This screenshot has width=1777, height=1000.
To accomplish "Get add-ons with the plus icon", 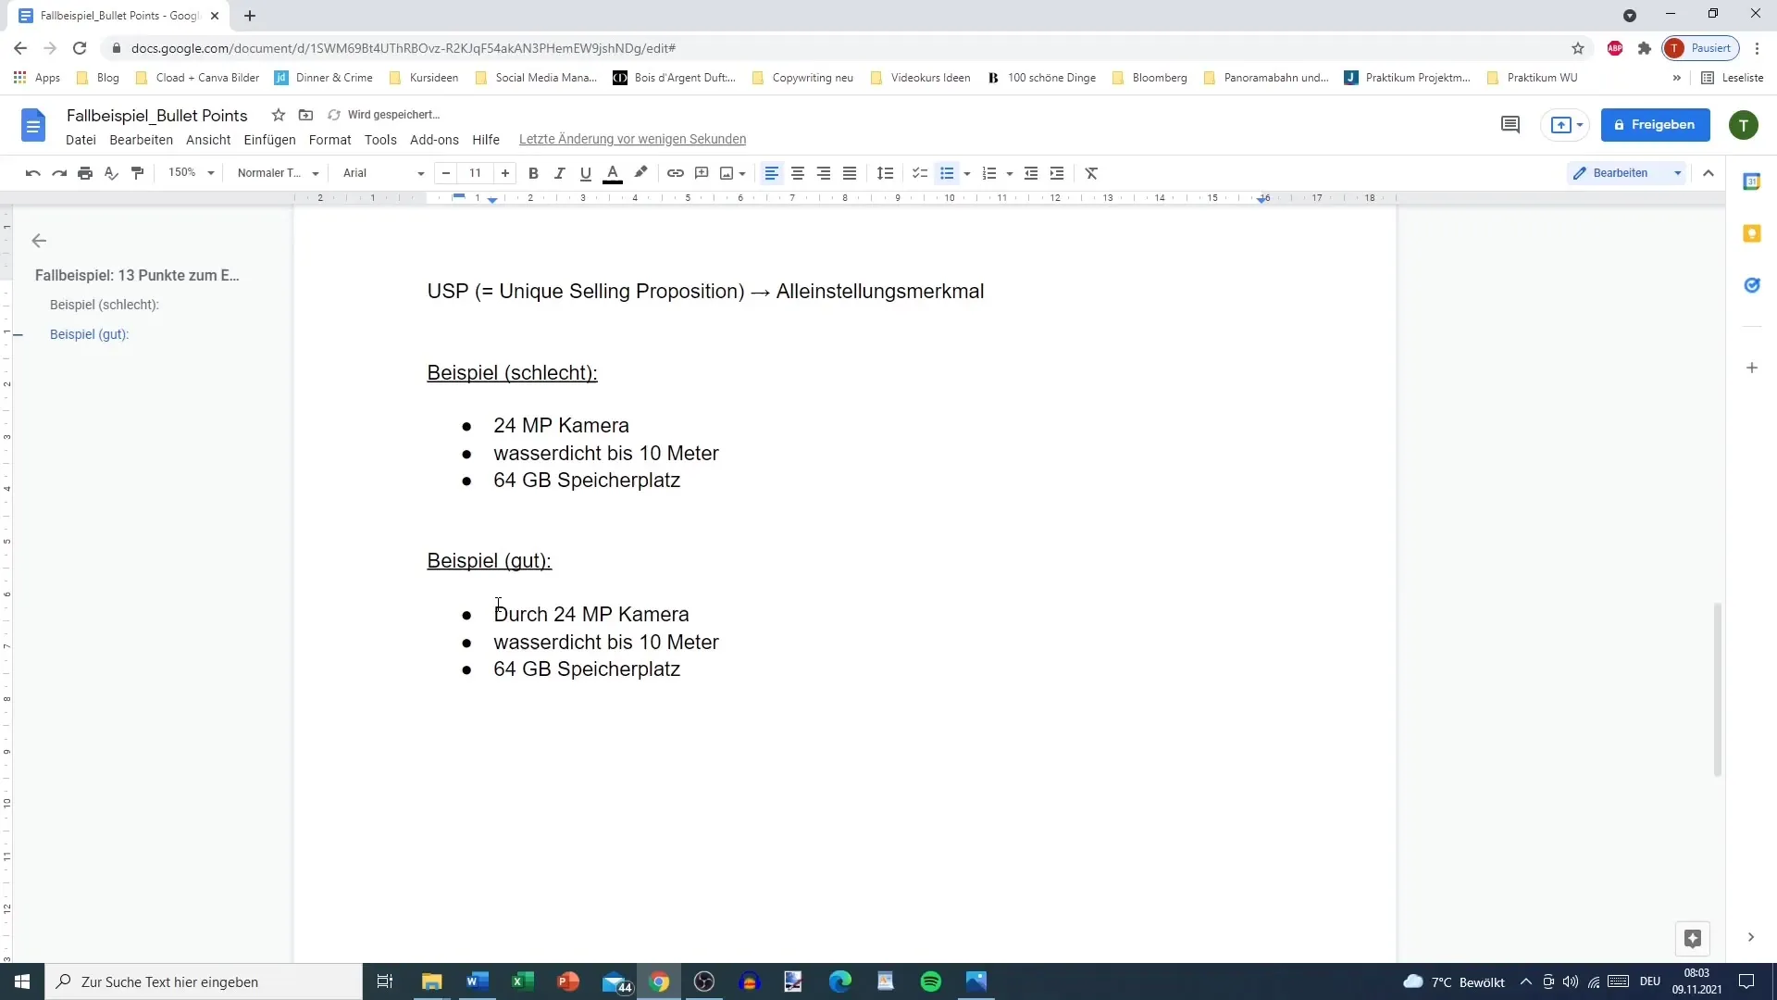I will coord(1752,368).
